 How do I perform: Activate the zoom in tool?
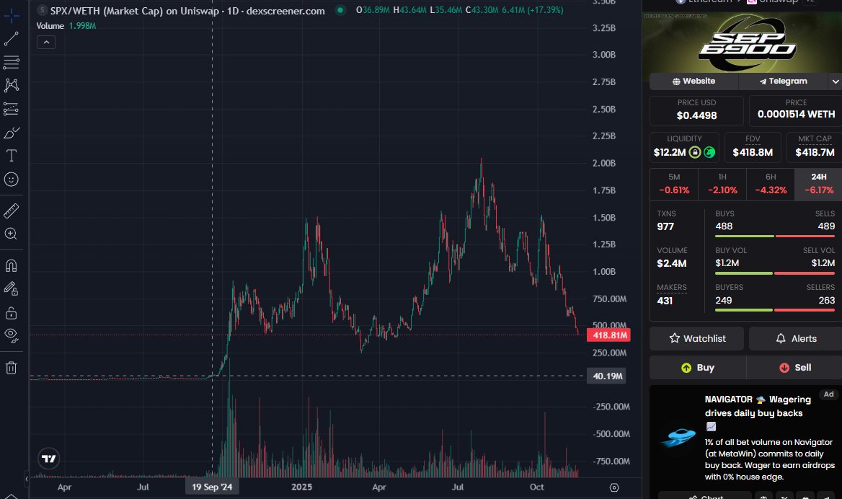[12, 234]
